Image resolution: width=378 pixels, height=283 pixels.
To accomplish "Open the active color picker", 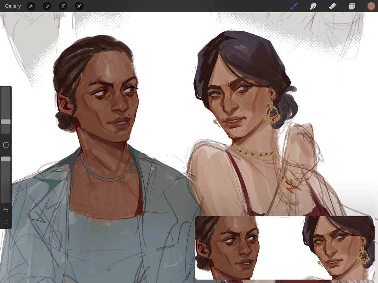I will [x=371, y=6].
